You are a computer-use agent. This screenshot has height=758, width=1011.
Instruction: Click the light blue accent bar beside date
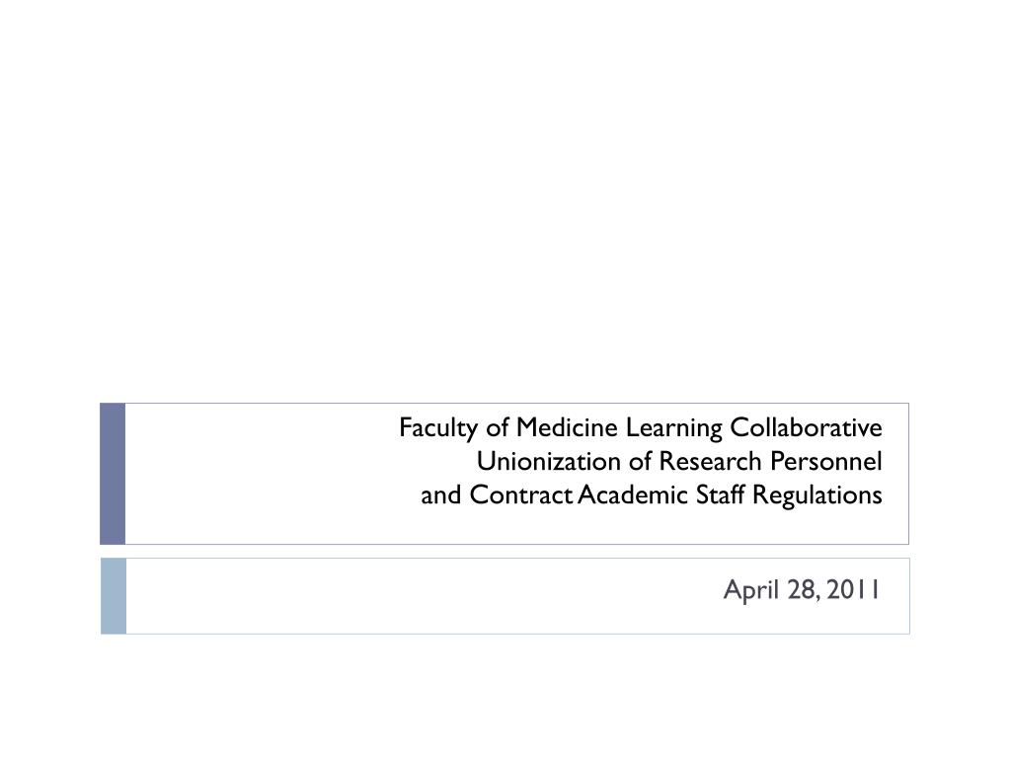[114, 596]
